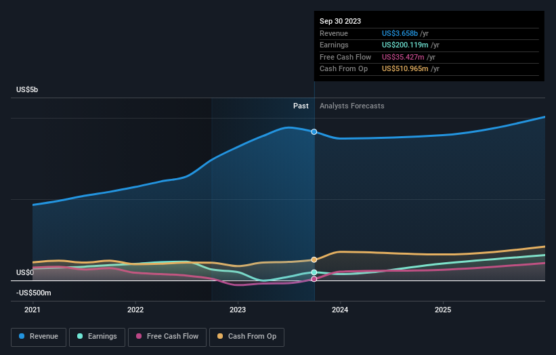This screenshot has width=556, height=355.
Task: Click the Past section label
Action: [x=301, y=106]
